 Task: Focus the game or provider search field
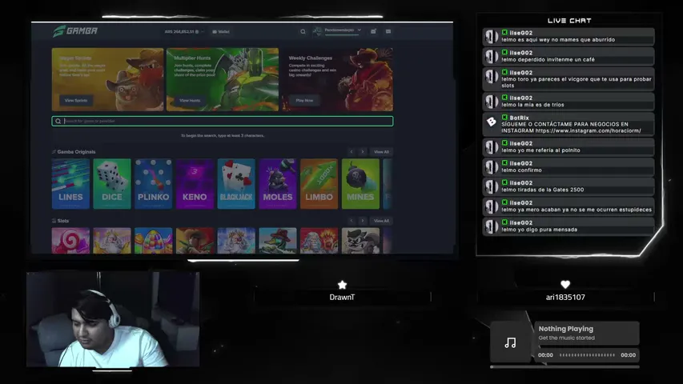222,121
